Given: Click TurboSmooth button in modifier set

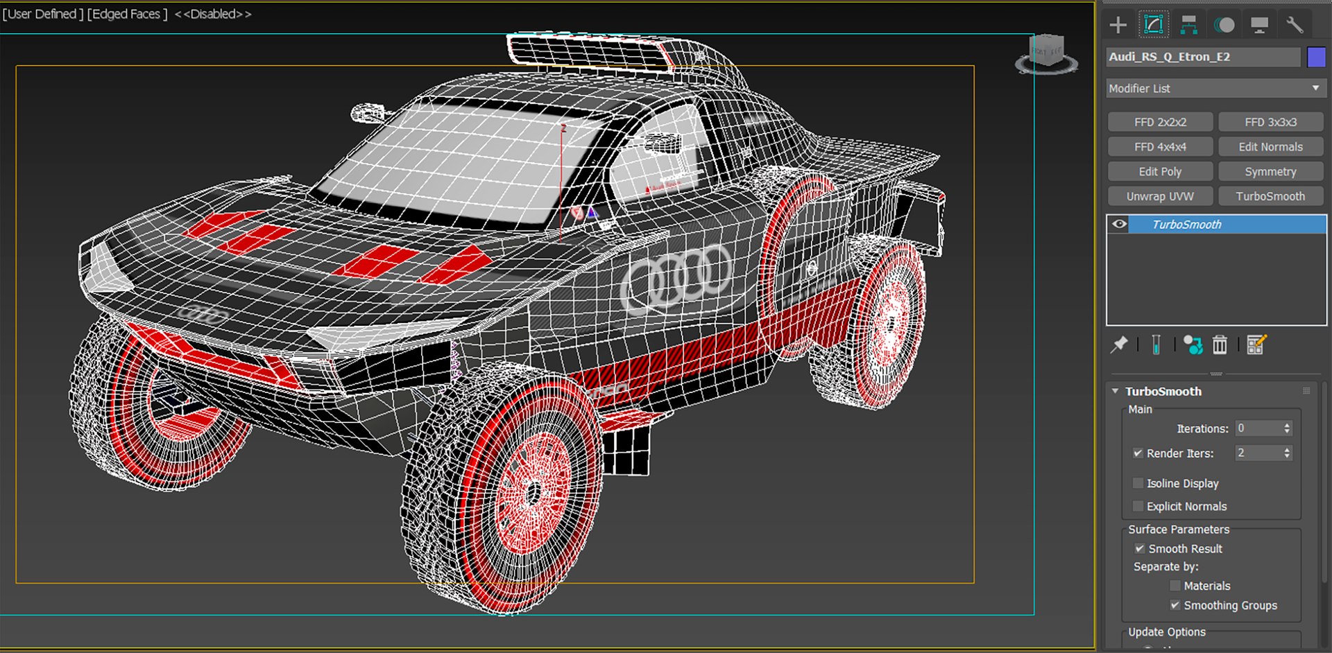Looking at the screenshot, I should click(x=1270, y=196).
